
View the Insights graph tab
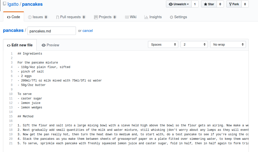coord(153,17)
